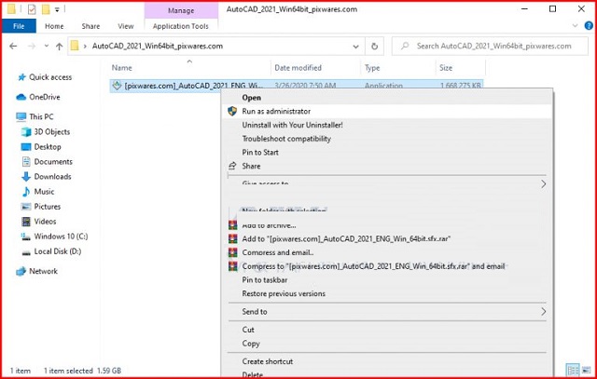Sort by Date modified column header

[298, 68]
